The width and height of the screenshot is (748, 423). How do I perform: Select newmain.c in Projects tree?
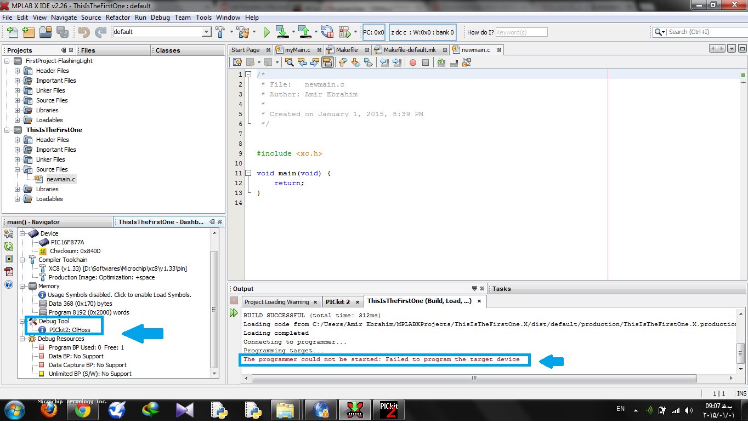pos(61,179)
